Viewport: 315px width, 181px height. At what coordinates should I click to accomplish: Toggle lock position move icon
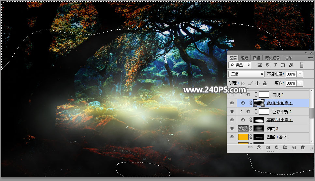(258, 83)
